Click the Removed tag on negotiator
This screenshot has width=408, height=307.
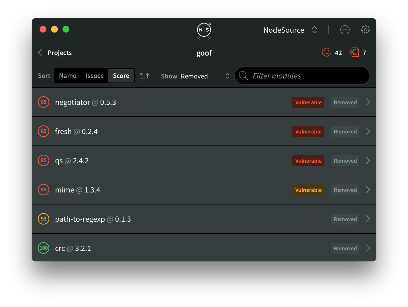[345, 102]
